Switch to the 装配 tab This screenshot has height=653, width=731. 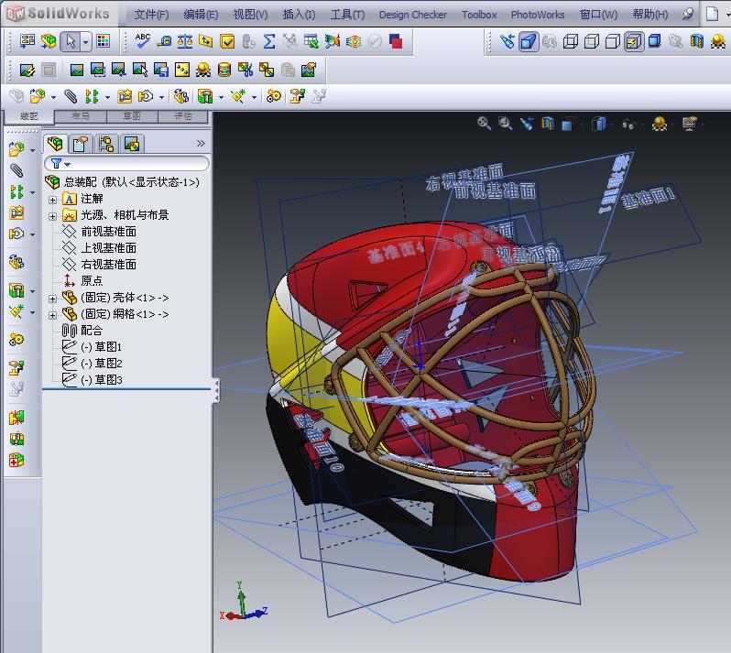point(29,116)
